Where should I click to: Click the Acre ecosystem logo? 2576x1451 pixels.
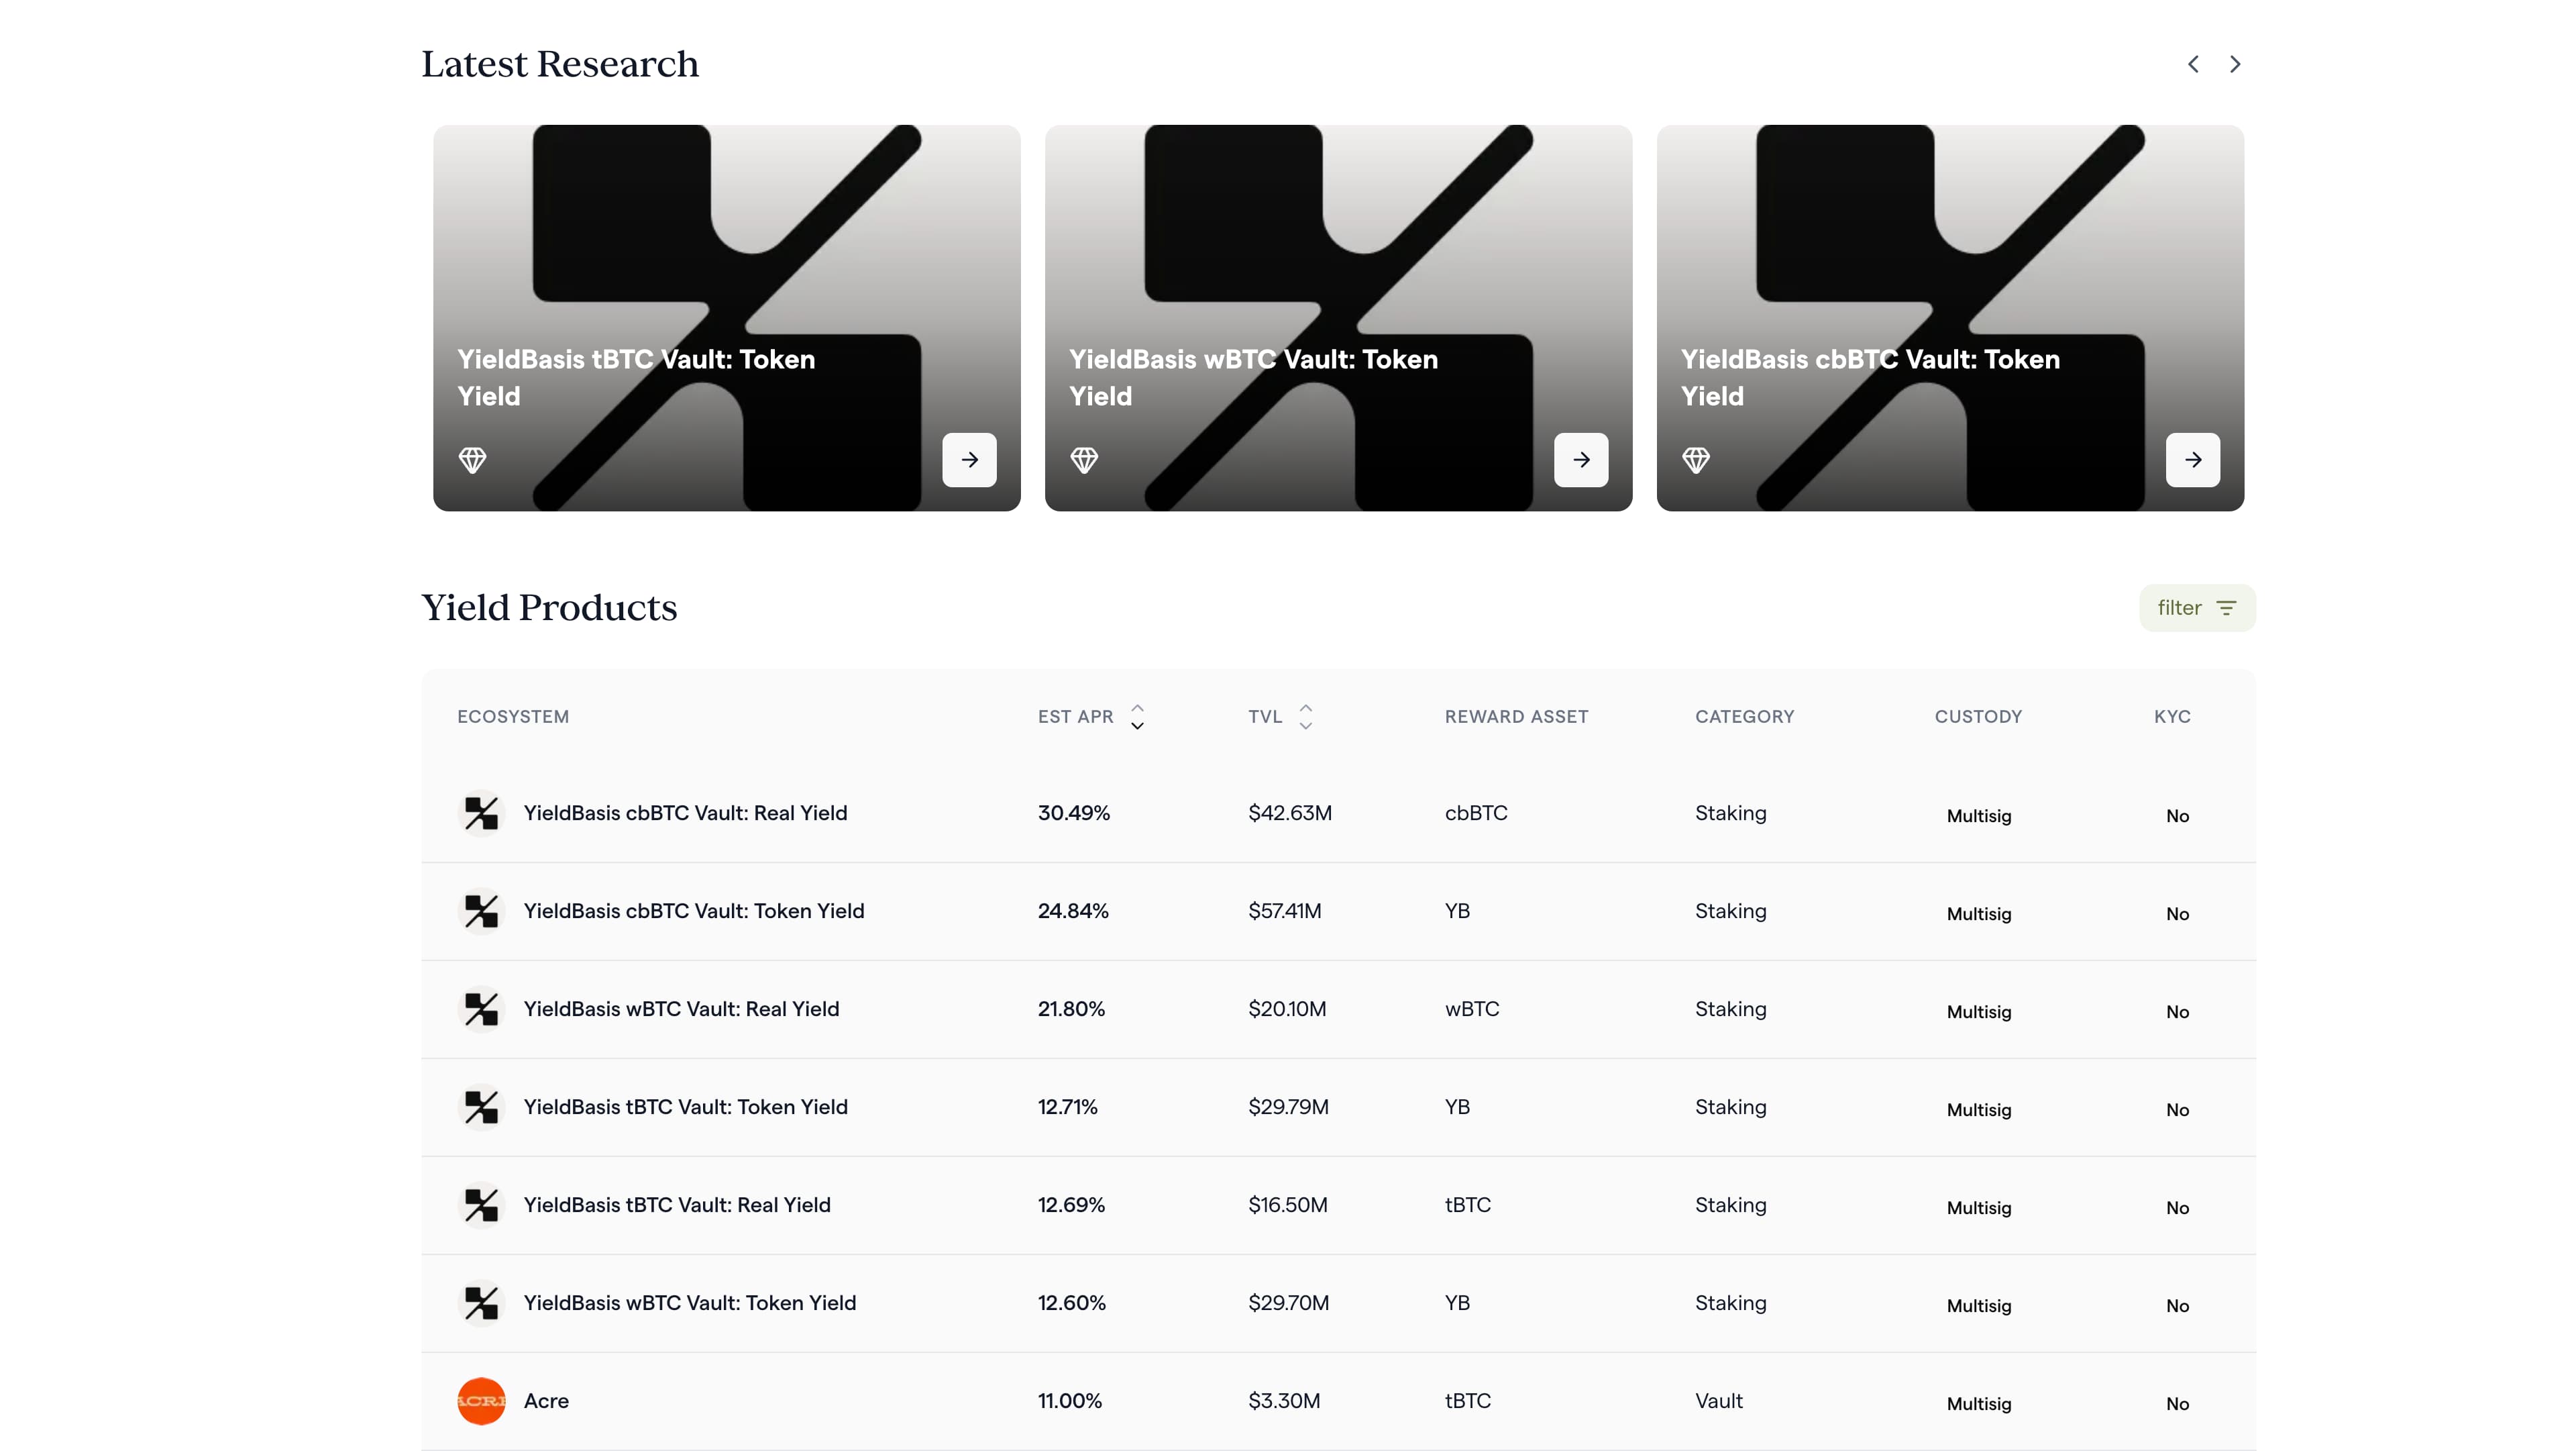(x=482, y=1400)
